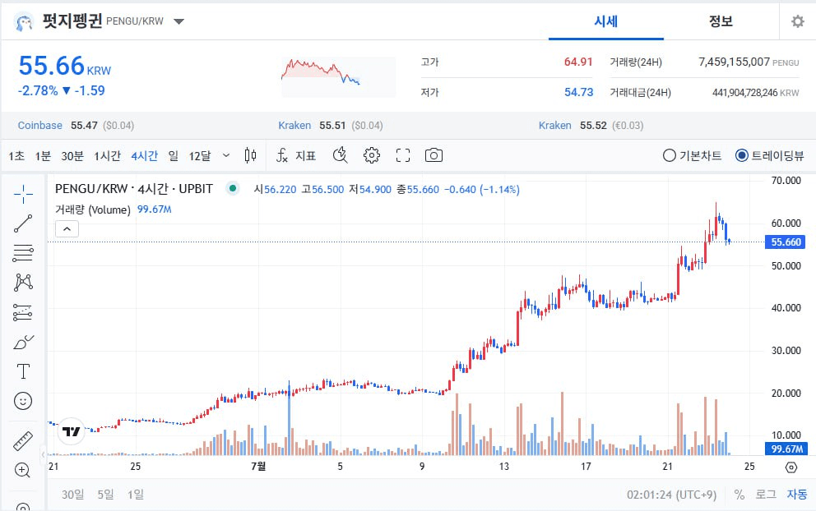Screen dimensions: 816x511
Task: Toggle the green market status indicator
Action: click(x=233, y=189)
